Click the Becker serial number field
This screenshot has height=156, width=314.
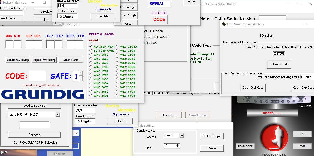[12, 13]
